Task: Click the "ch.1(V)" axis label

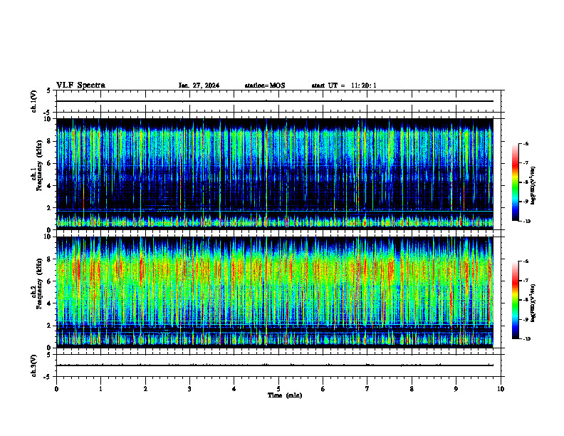Action: [34, 101]
